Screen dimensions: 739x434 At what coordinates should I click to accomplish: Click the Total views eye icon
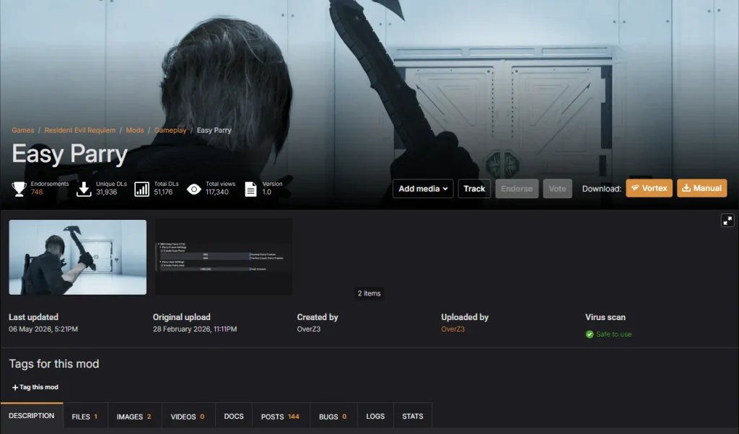(193, 189)
